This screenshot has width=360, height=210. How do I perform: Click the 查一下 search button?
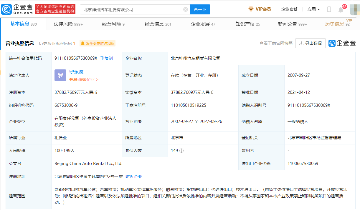coord(200,9)
